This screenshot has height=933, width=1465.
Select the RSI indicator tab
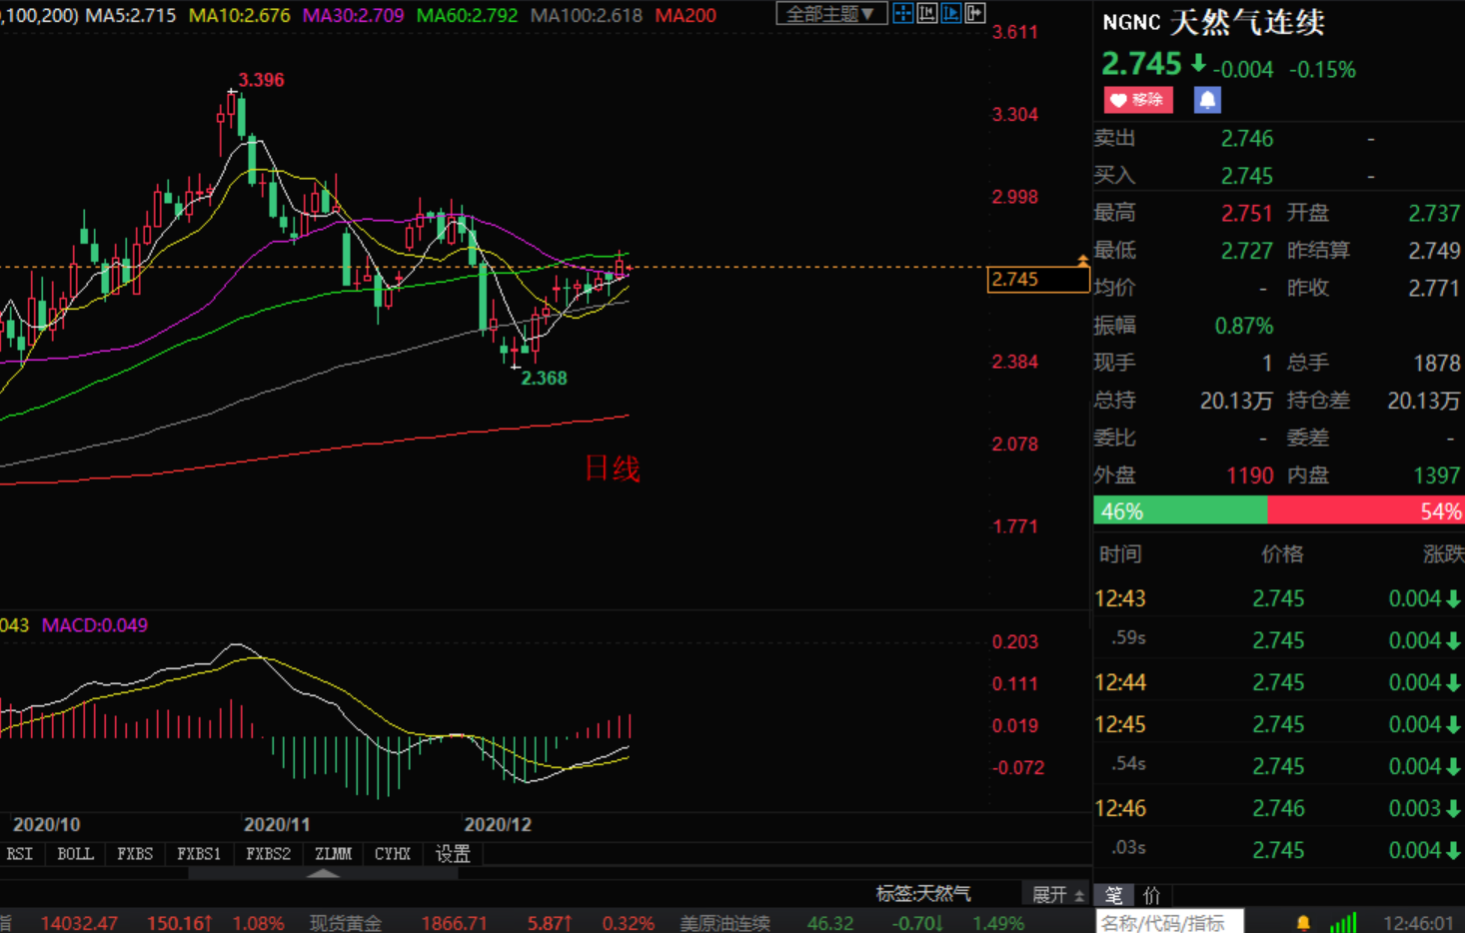point(20,854)
